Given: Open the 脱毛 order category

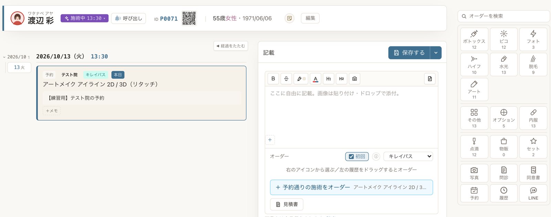Looking at the screenshot, I should point(533,64).
